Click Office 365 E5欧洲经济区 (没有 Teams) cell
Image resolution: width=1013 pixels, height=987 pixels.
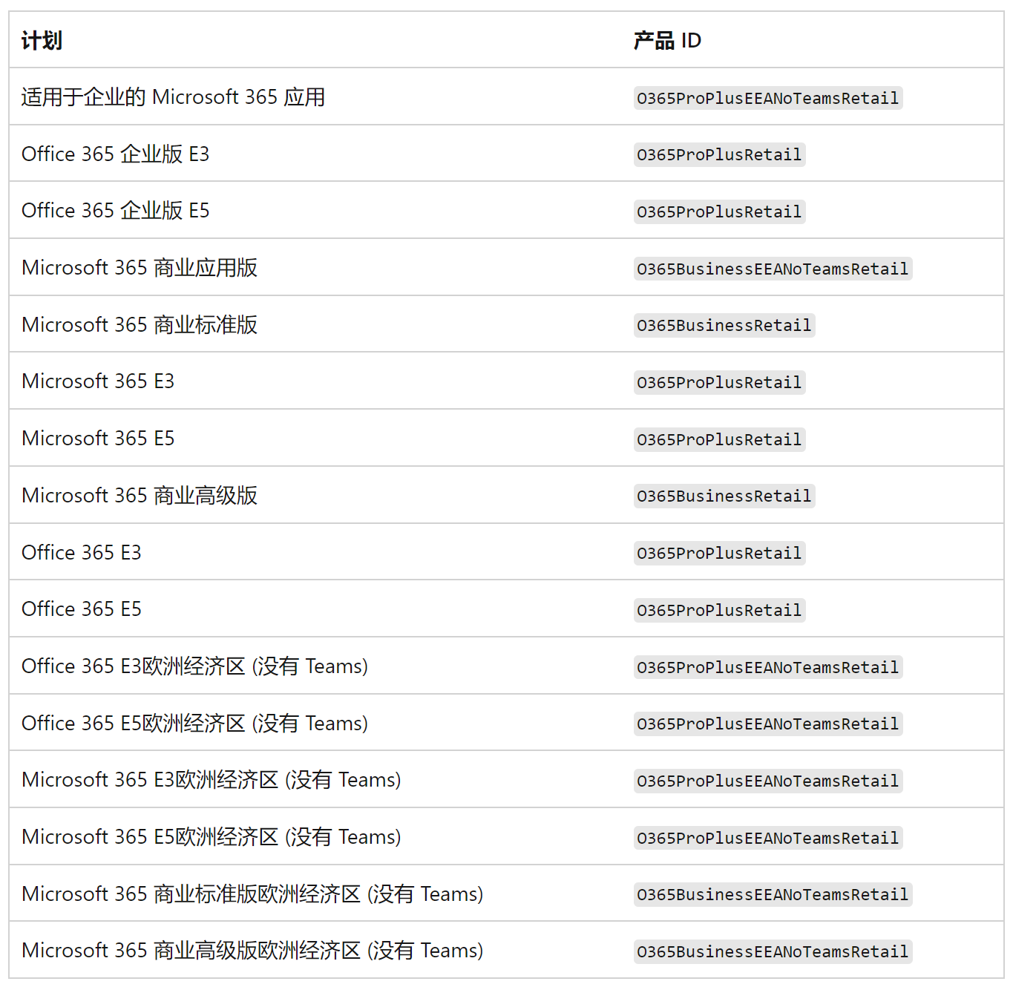[194, 724]
